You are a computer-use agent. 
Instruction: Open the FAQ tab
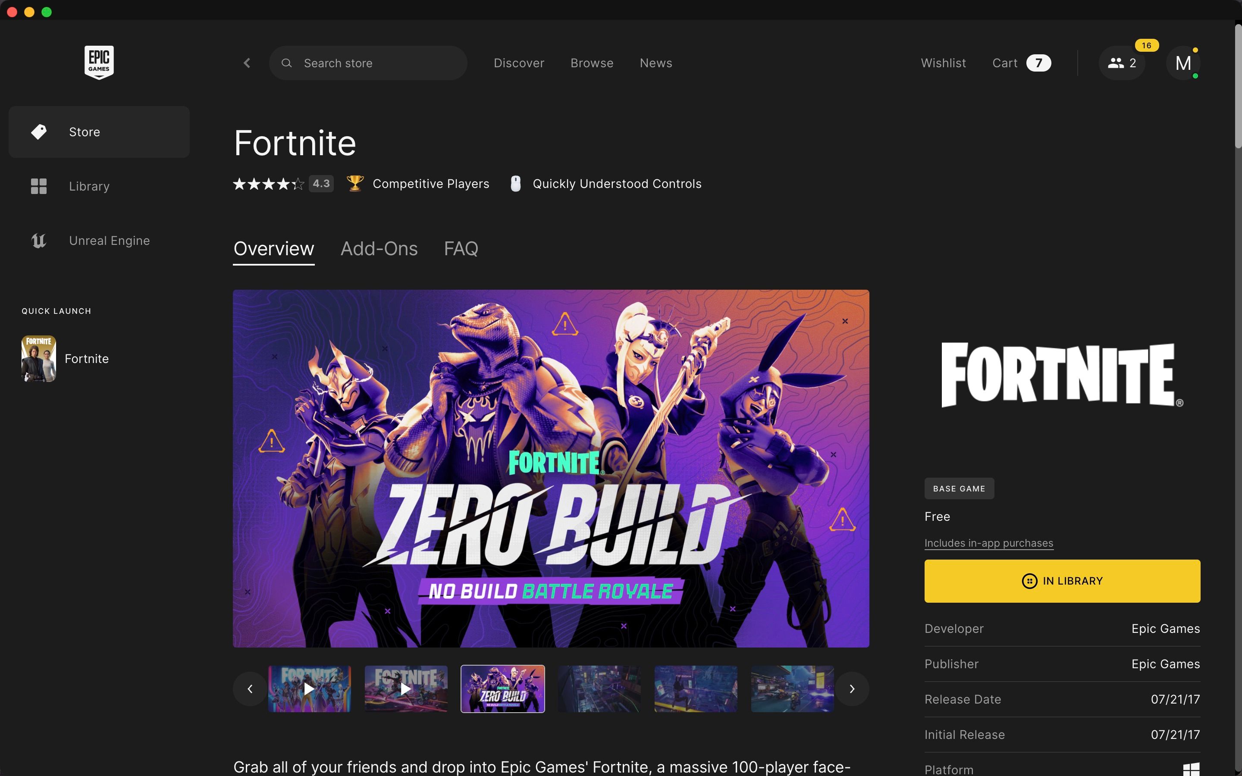pos(461,249)
